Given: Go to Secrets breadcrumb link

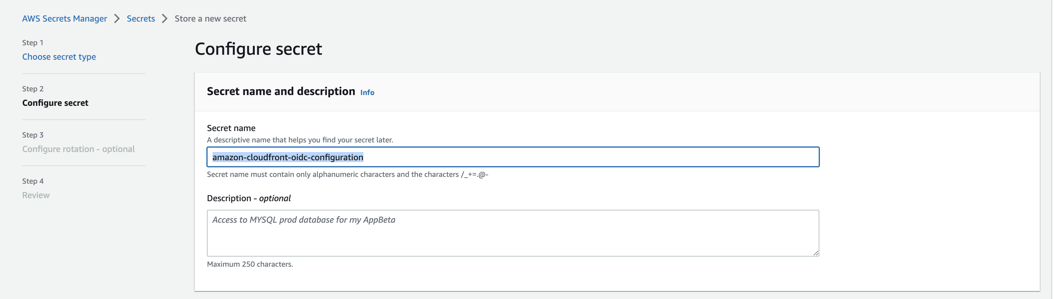Looking at the screenshot, I should coord(141,18).
